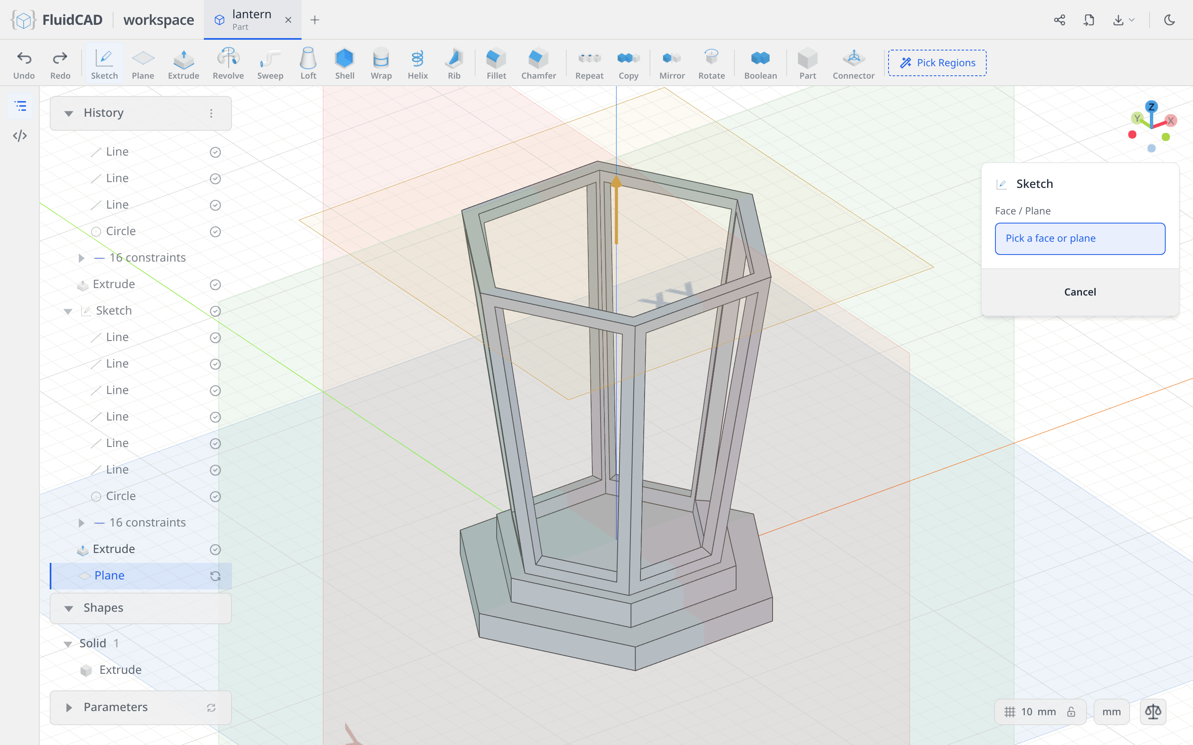Cancel the Sketch dialog
The image size is (1193, 745).
[x=1079, y=292]
